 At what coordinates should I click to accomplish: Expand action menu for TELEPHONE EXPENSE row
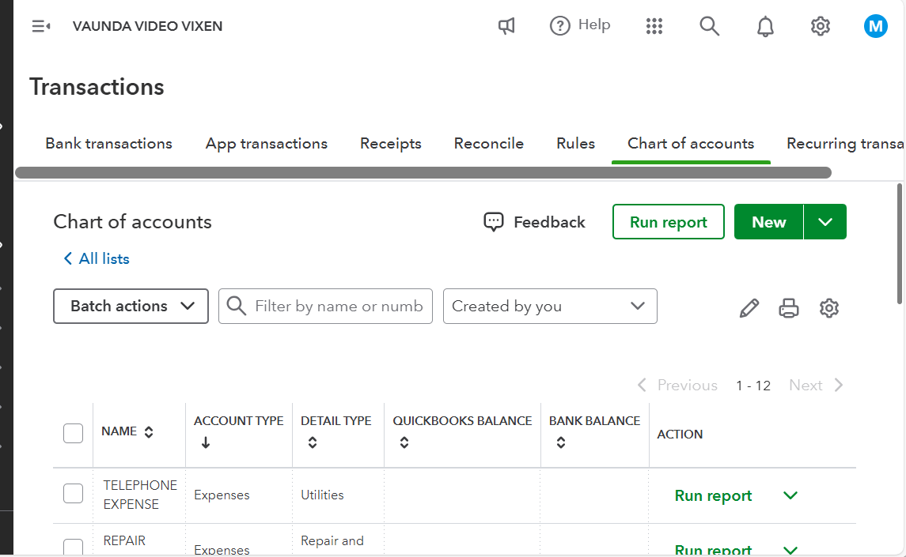tap(790, 495)
